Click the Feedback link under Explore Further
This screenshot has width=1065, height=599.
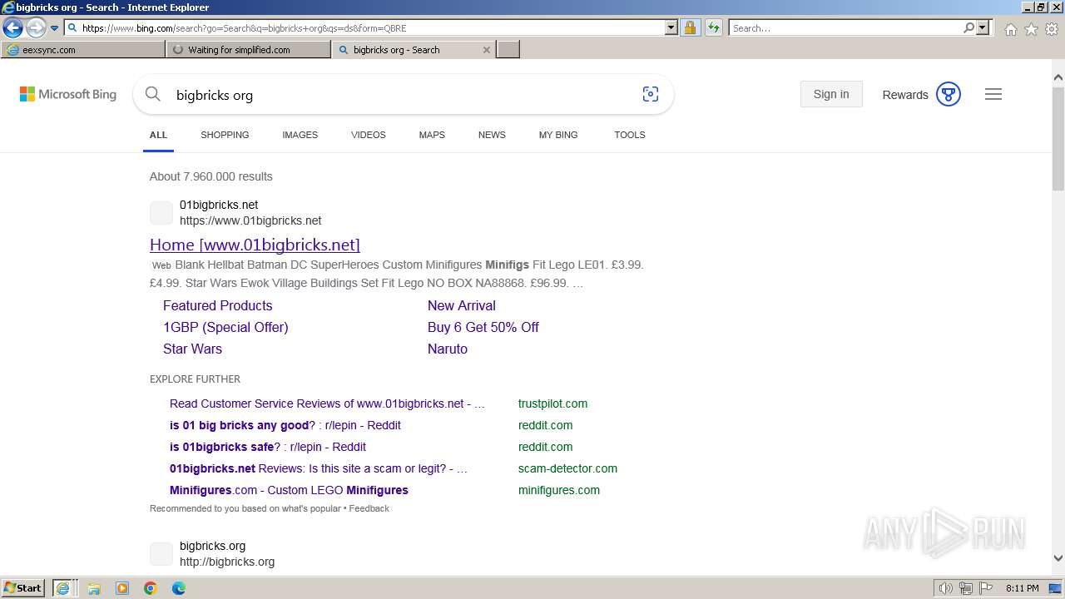point(369,508)
